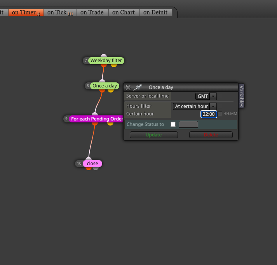
Task: Click the orange output of close block
Action: (x=89, y=168)
